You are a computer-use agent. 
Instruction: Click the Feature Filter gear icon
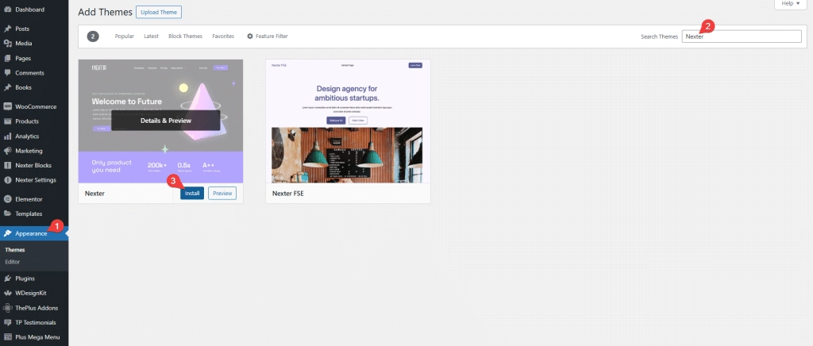[250, 37]
